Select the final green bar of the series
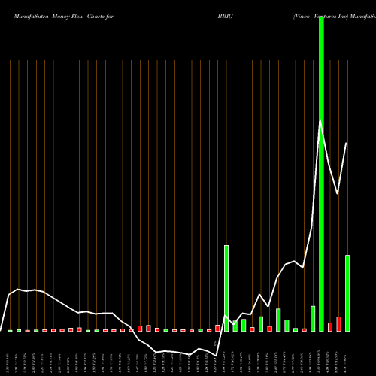 347,293
